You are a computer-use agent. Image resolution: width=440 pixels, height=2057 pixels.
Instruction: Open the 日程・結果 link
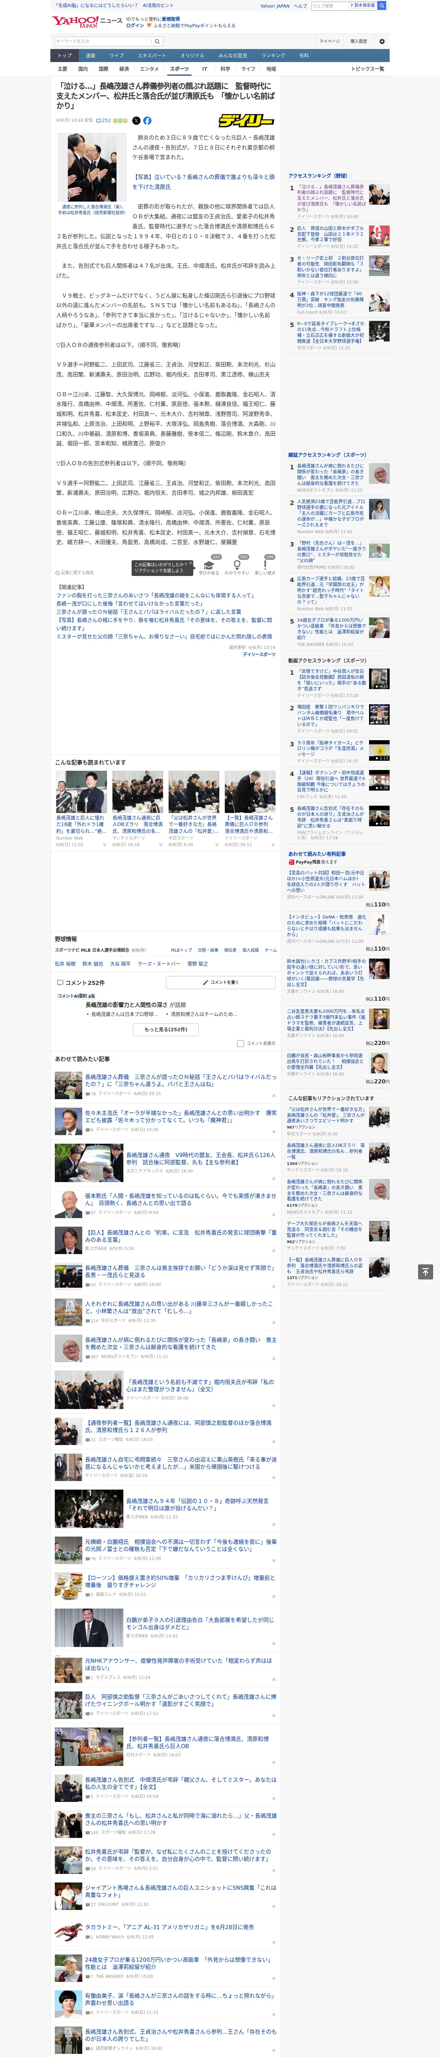(x=208, y=950)
